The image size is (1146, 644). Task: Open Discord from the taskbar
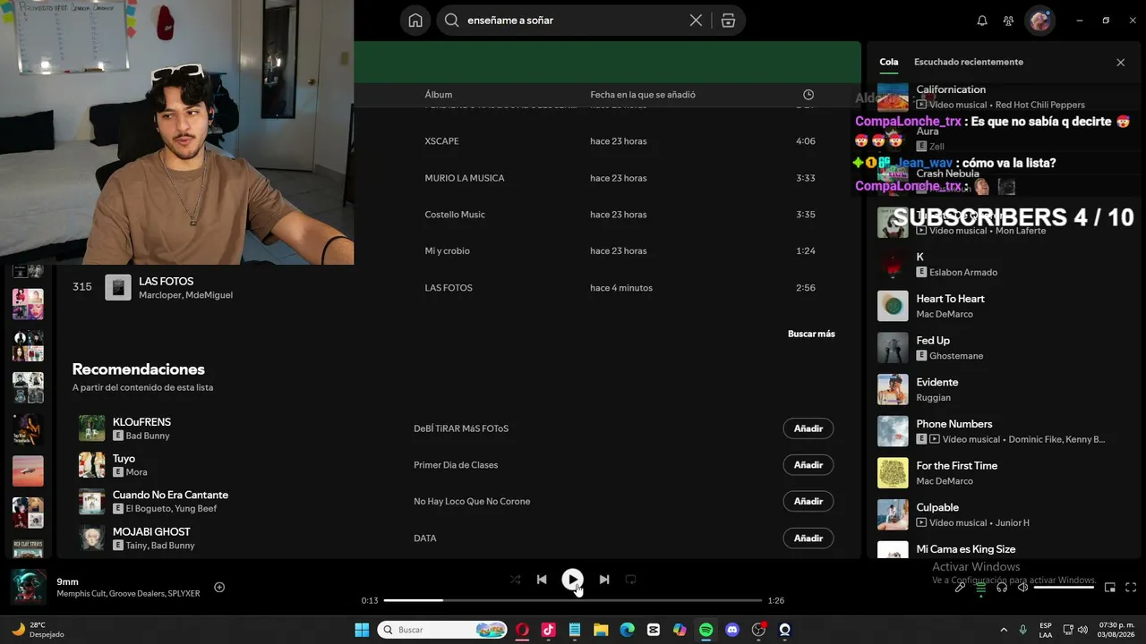coord(732,630)
